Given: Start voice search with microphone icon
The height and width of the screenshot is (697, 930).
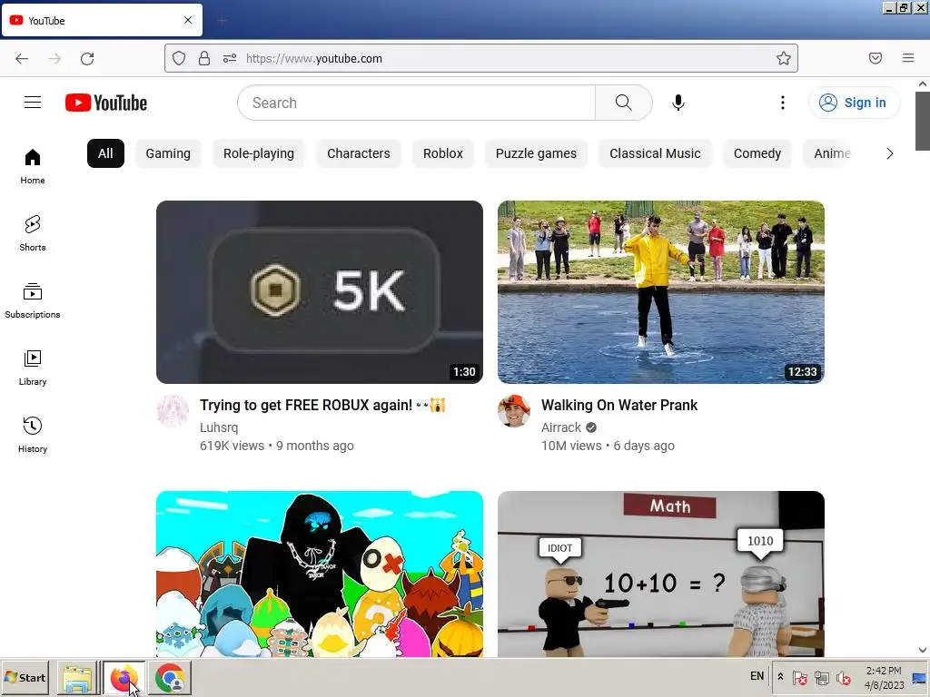Looking at the screenshot, I should (x=678, y=103).
